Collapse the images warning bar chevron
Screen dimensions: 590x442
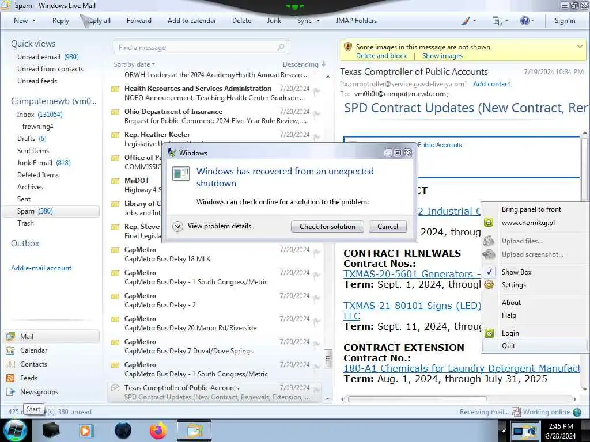580,47
